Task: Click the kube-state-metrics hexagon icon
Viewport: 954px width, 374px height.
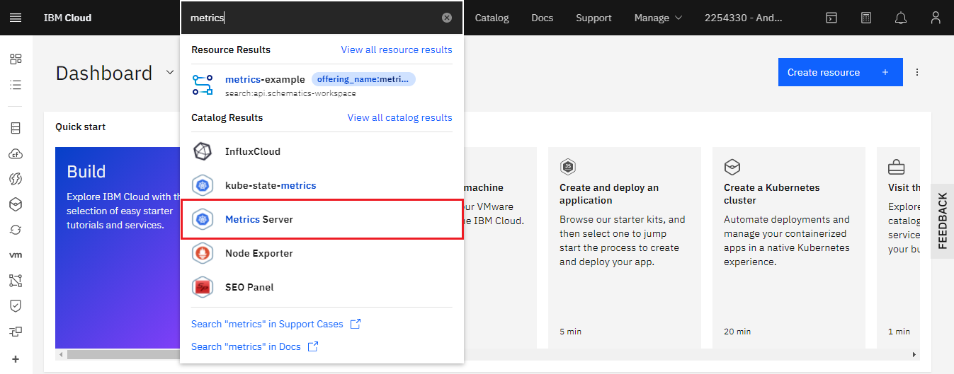Action: pos(203,185)
